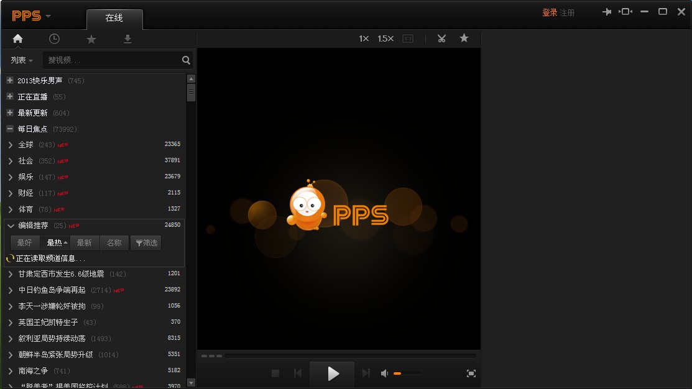This screenshot has width=692, height=389.
Task: Expand the 2013快乐男声 category
Action: (10, 81)
